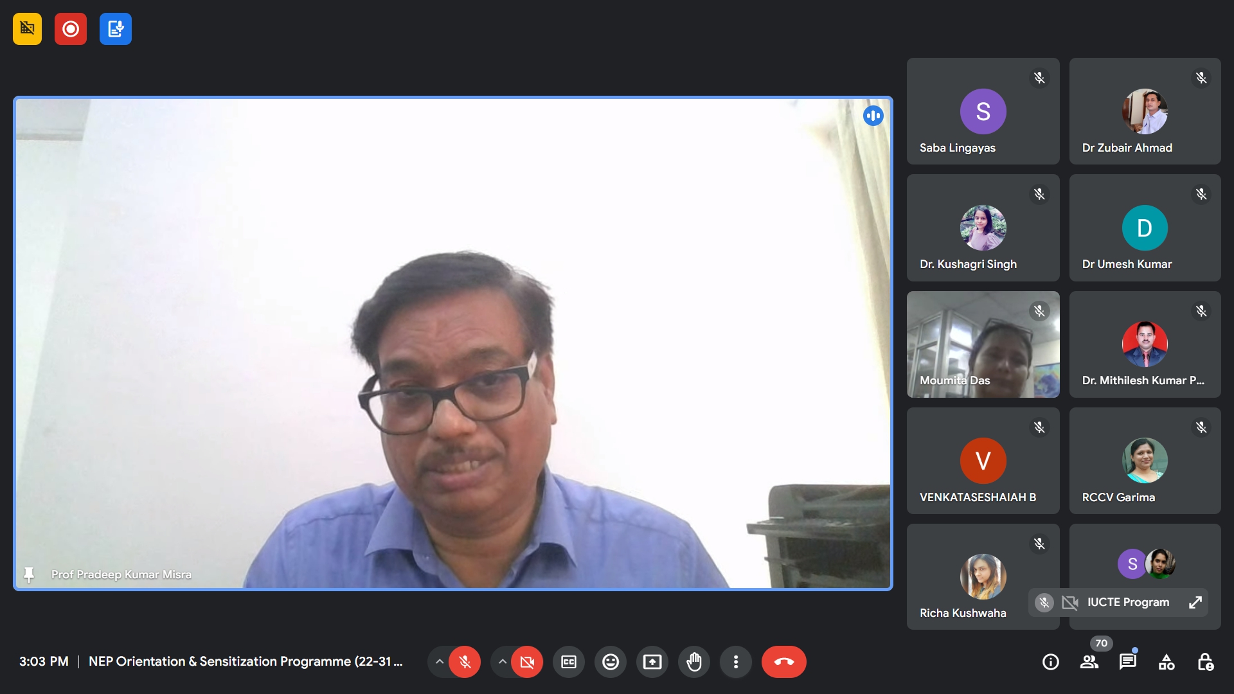Viewport: 1234px width, 694px height.
Task: Select Moumita Das video tile
Action: [983, 344]
